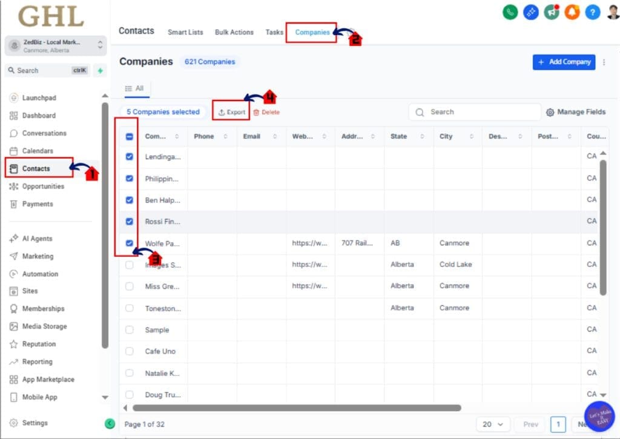620x439 pixels.
Task: Click inside the companies Search field
Action: (x=475, y=111)
